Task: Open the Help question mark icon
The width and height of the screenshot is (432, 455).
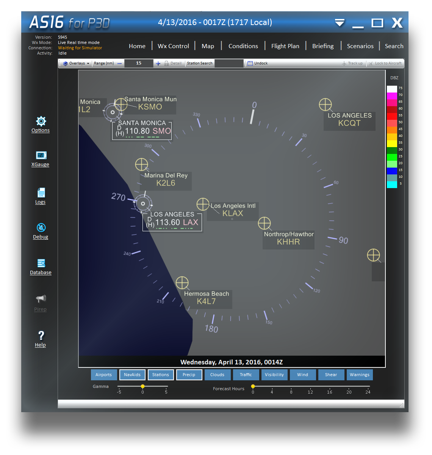Action: 41,335
